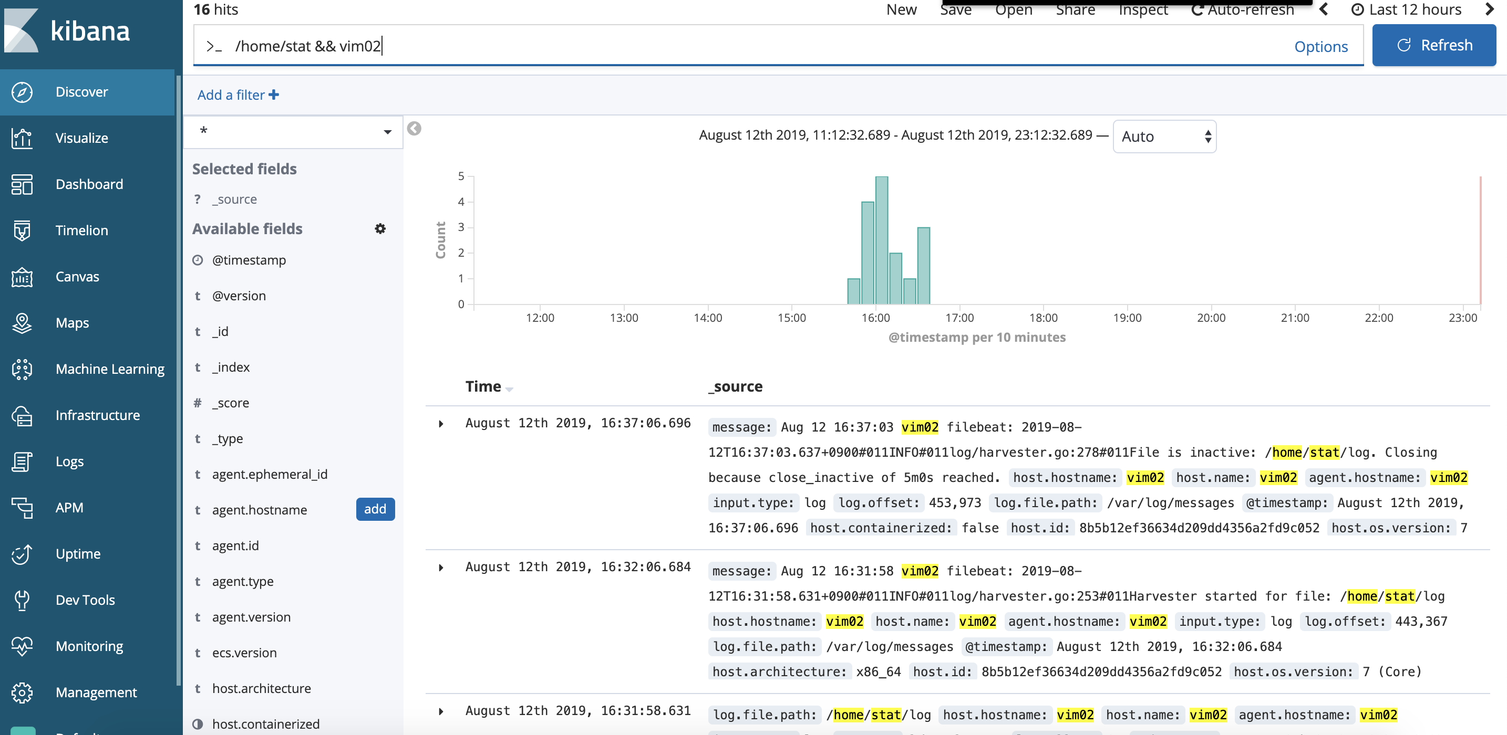Toggle Auto-refresh setting
1507x735 pixels.
pyautogui.click(x=1245, y=10)
